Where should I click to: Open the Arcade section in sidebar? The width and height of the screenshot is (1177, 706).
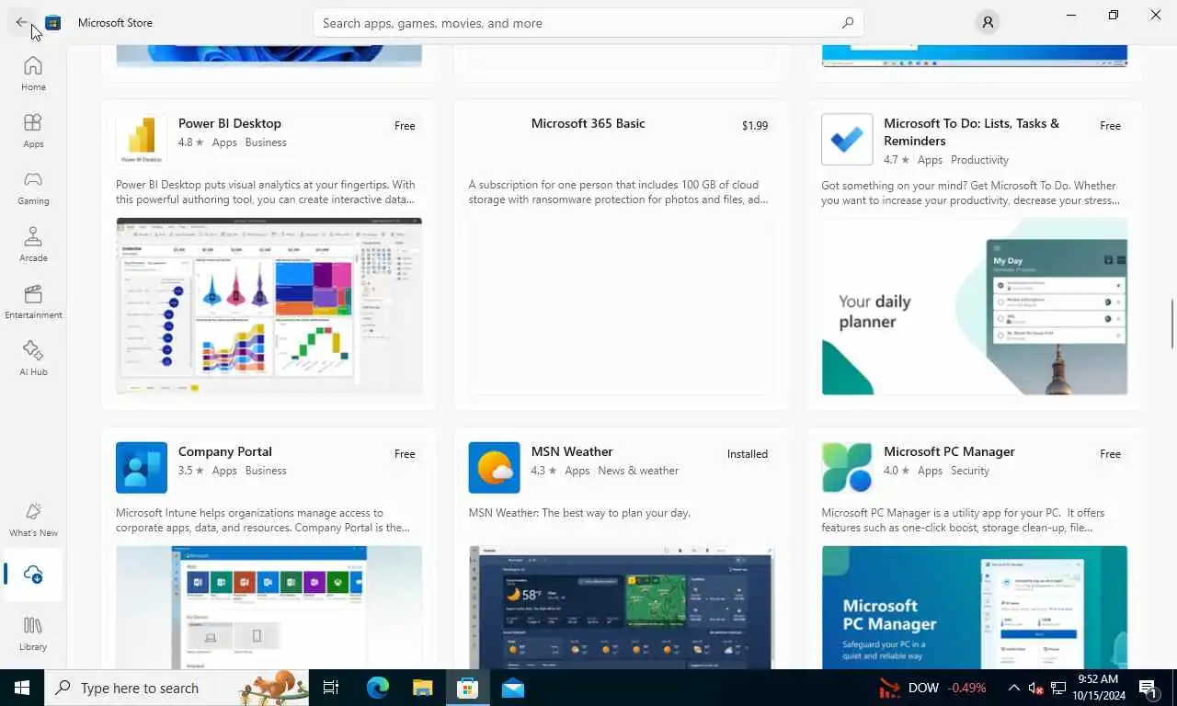33,245
